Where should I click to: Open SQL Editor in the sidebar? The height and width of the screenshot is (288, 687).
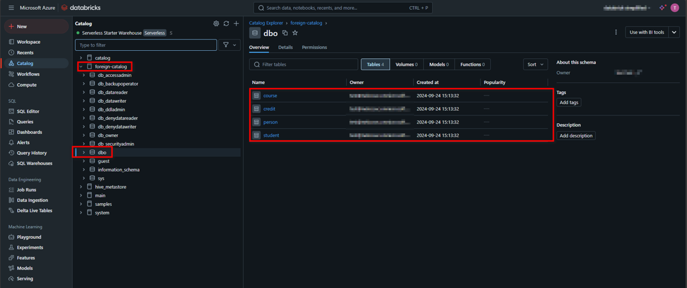[28, 111]
